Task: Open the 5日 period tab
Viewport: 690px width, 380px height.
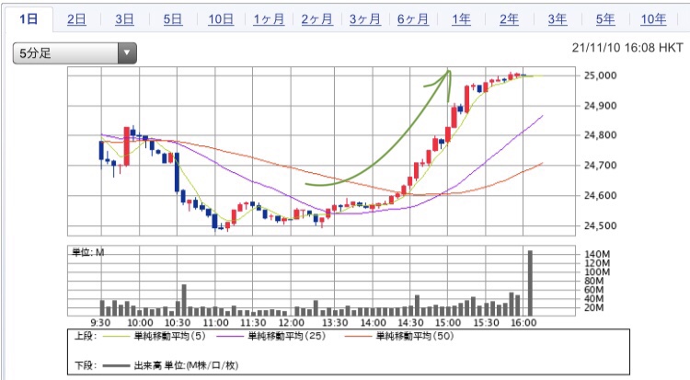Action: coord(173,19)
